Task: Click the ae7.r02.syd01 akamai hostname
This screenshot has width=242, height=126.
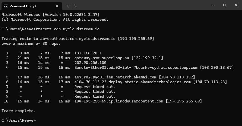Action: pyautogui.click(x=115, y=77)
